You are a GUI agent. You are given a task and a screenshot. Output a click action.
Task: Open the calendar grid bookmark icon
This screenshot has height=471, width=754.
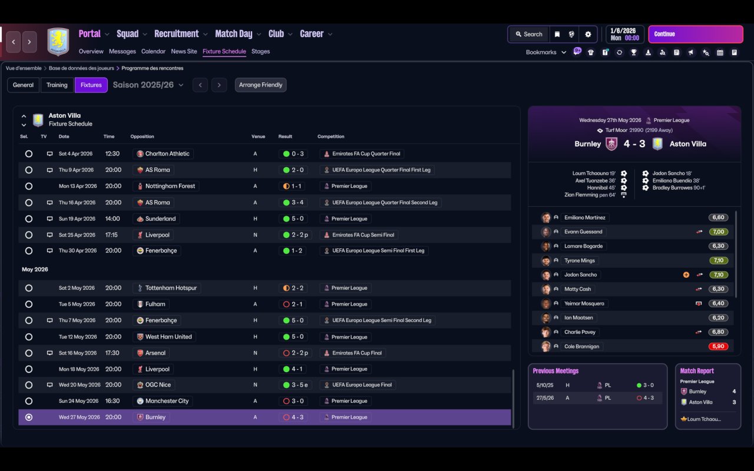[720, 52]
